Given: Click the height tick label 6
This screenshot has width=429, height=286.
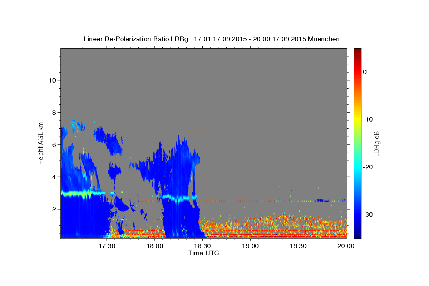Looking at the screenshot, I should [53, 145].
